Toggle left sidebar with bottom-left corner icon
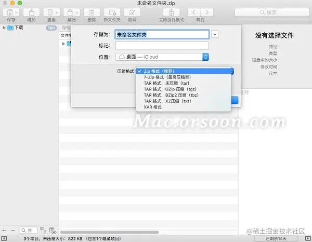 coord(4,238)
